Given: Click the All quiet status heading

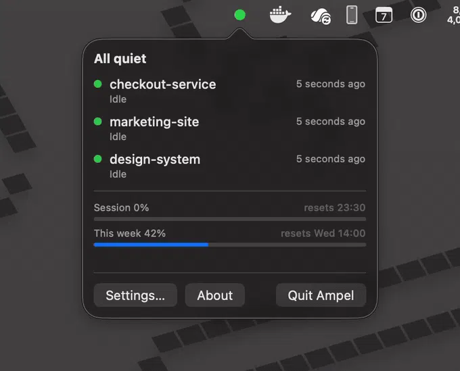Looking at the screenshot, I should coord(120,59).
